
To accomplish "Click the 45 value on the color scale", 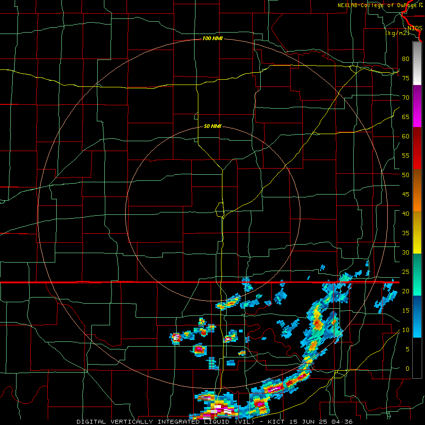I will pos(406,195).
